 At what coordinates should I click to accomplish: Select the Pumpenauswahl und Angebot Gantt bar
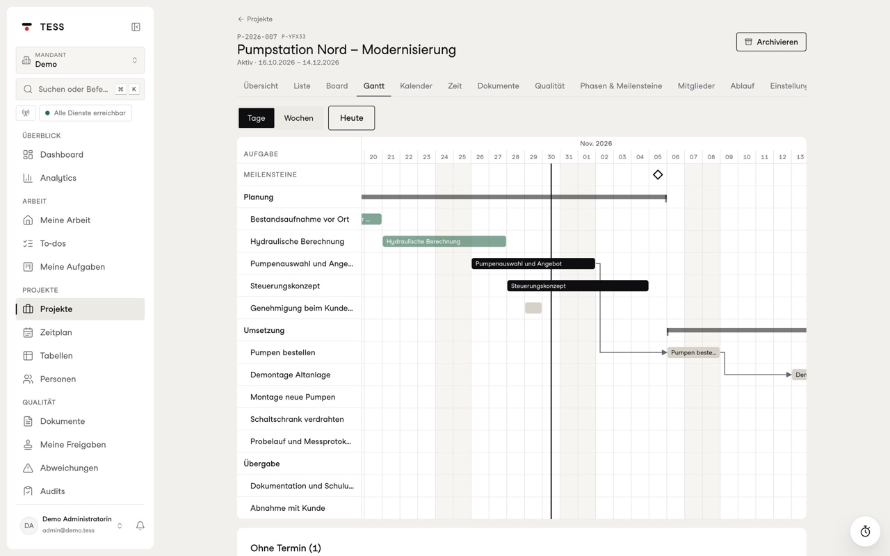533,263
